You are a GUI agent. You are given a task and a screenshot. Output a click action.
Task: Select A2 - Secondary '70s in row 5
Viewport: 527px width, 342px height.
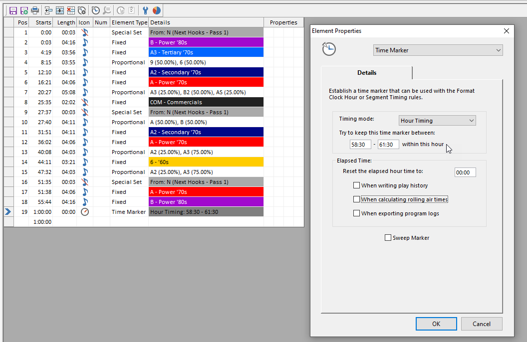pos(206,72)
